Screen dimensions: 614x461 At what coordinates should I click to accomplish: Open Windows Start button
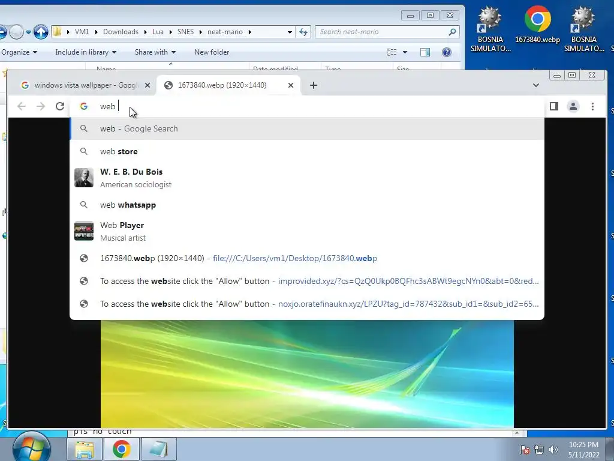[31, 448]
